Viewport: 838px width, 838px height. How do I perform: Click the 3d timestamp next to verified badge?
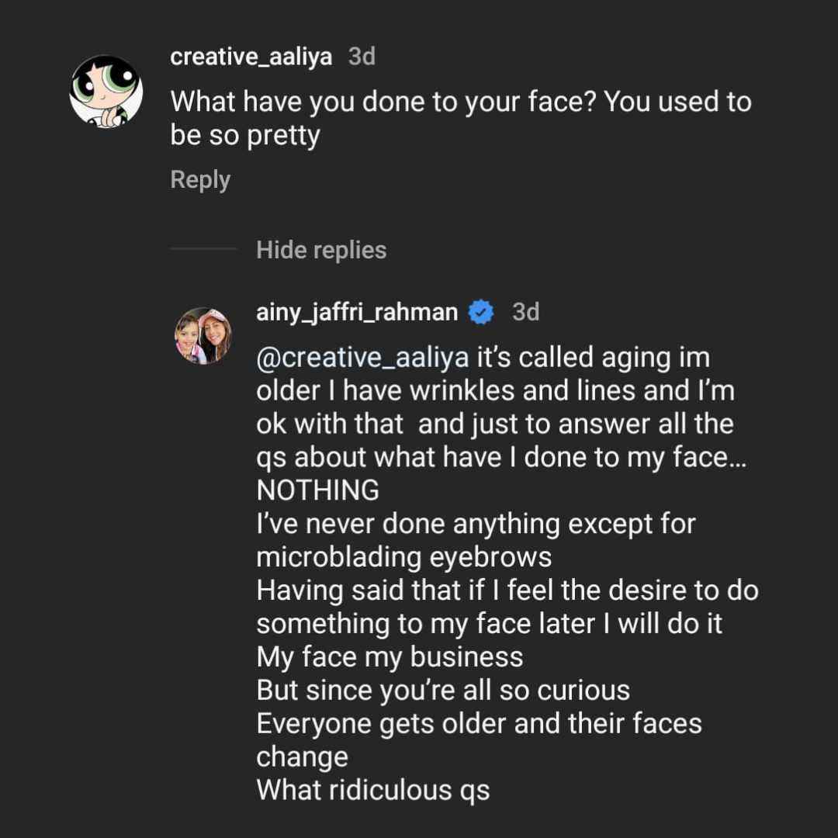point(526,312)
